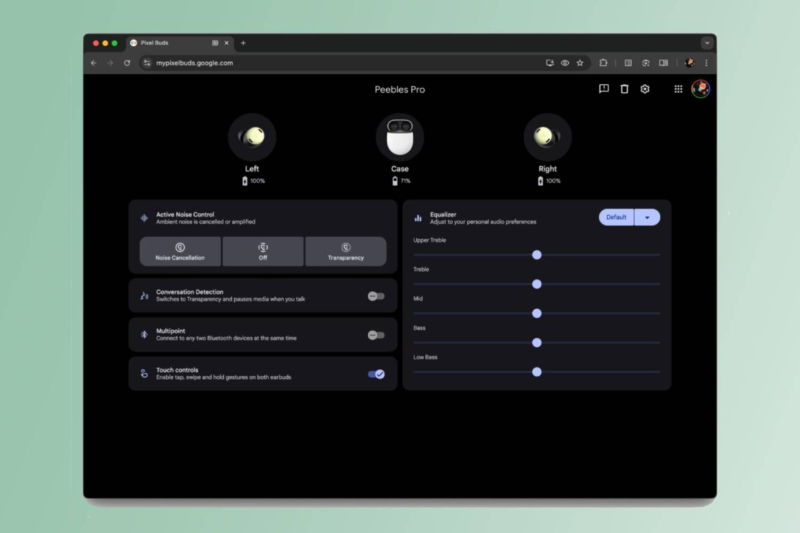Toggle the browser side panel icon

pos(663,63)
